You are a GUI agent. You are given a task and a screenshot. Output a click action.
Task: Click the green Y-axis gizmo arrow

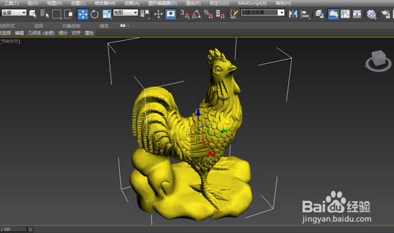pyautogui.click(x=225, y=131)
